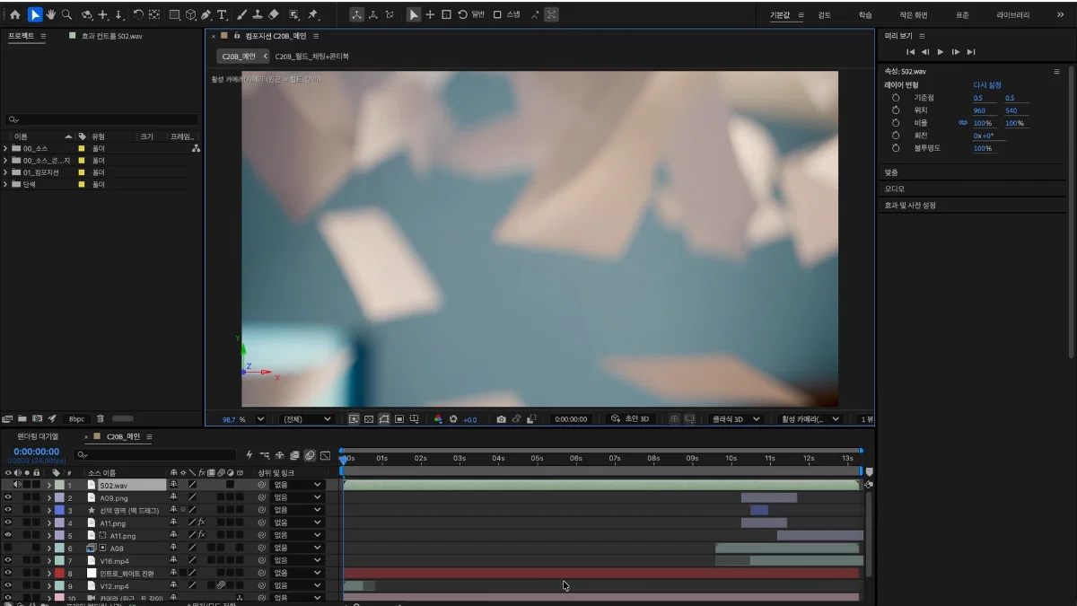Image resolution: width=1077 pixels, height=606 pixels.
Task: Hide the V16.mp4 layer
Action: 8,560
